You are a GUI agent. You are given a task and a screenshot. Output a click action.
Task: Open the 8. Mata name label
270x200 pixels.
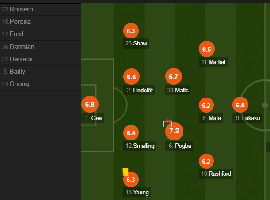[x=211, y=118]
